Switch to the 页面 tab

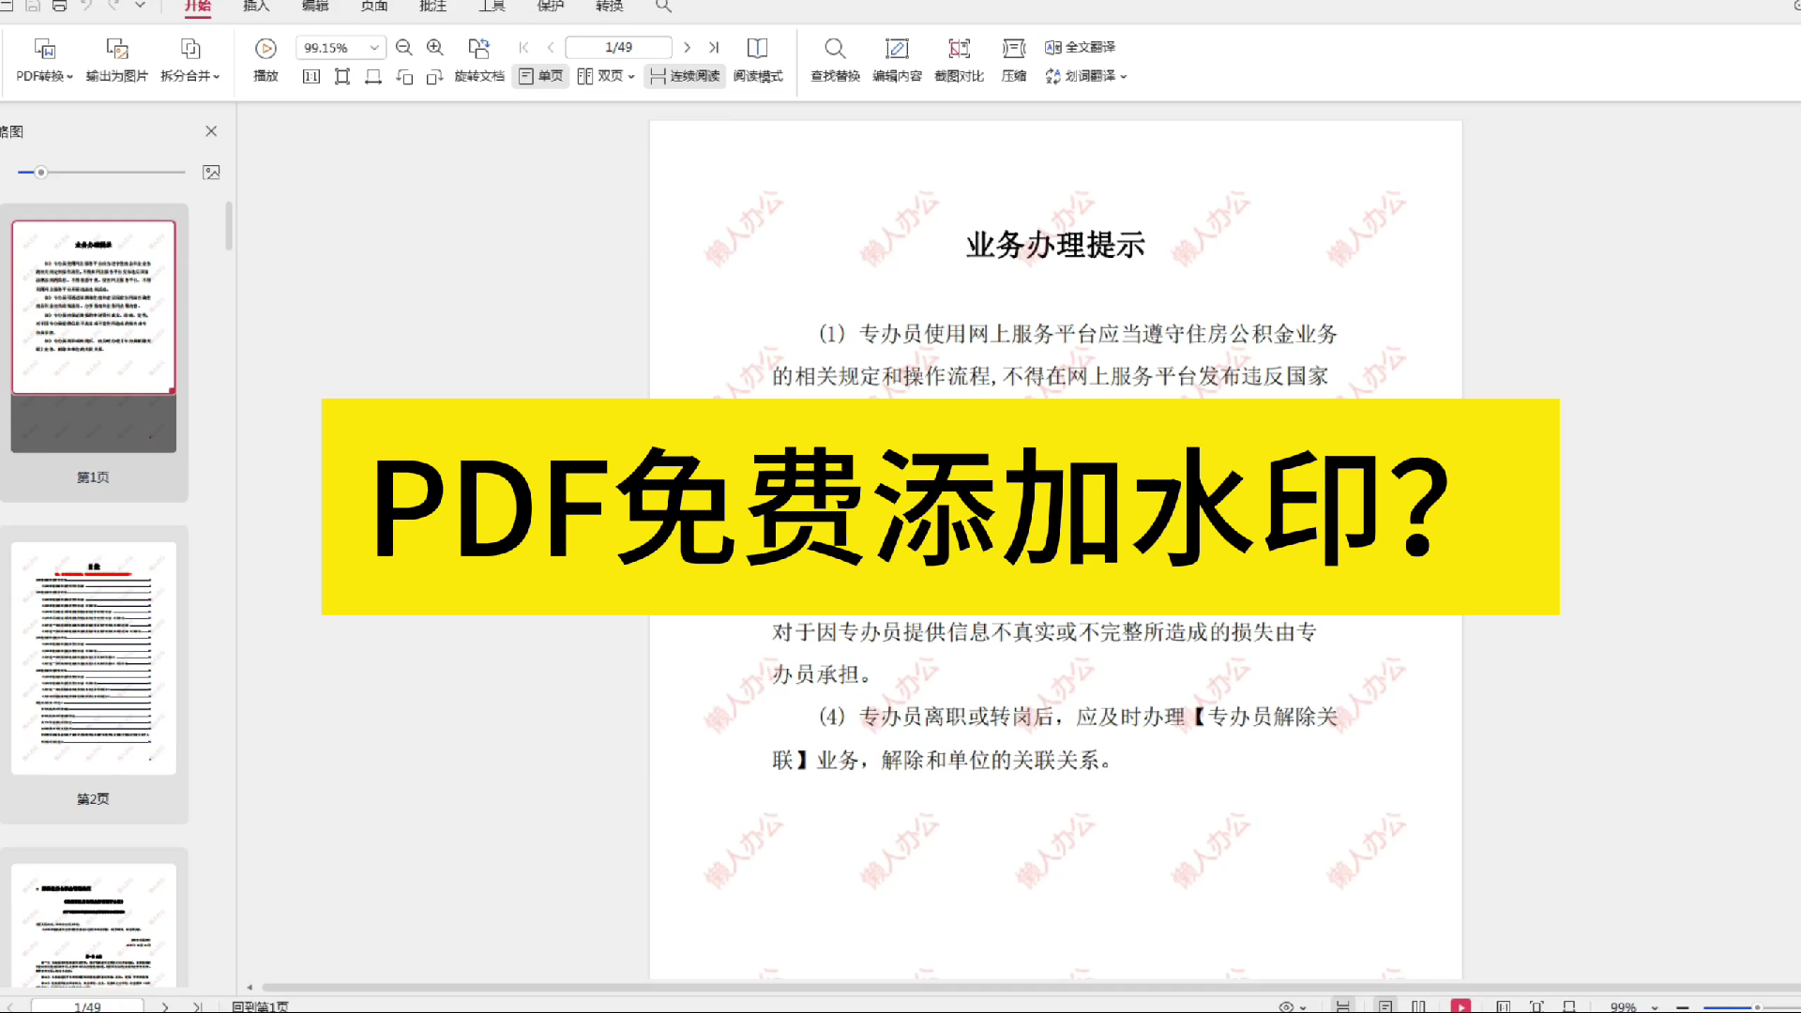[374, 6]
